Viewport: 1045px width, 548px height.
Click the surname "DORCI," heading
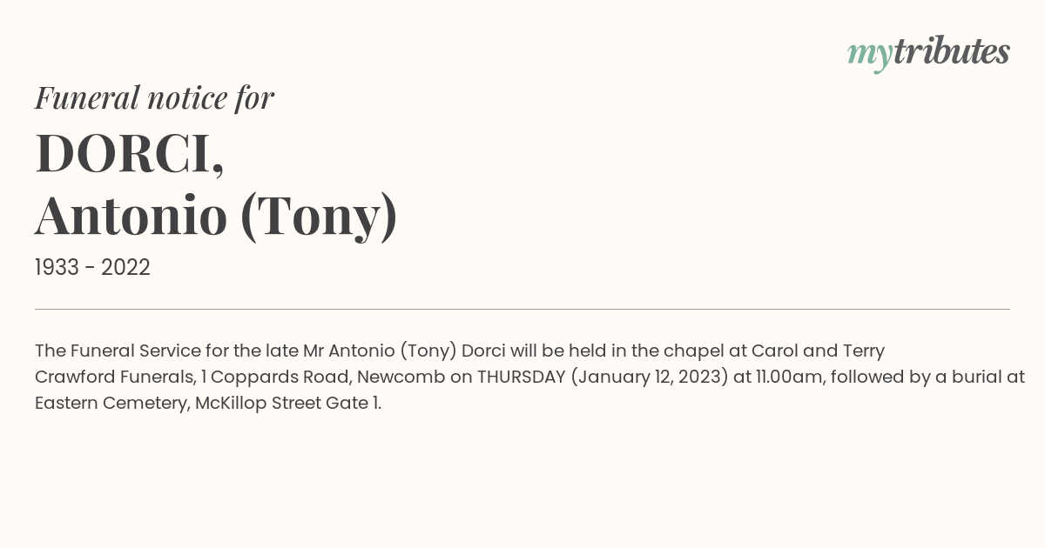click(130, 153)
